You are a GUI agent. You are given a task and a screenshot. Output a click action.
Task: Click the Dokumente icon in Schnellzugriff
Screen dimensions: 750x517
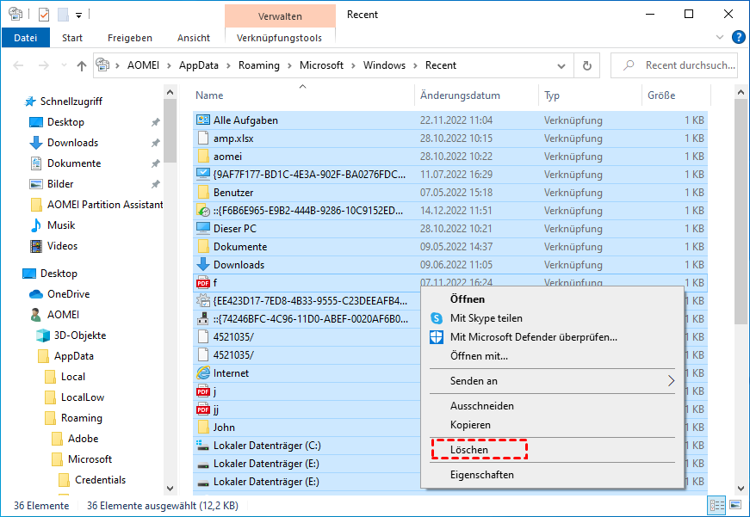(x=36, y=163)
